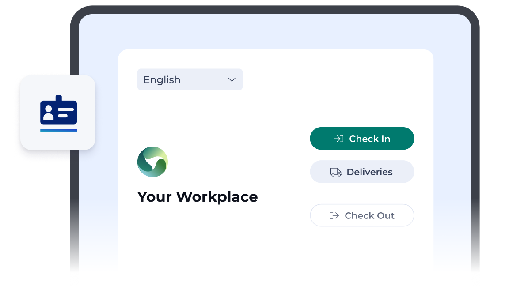
Task: Select the Check Out button
Action: [362, 215]
